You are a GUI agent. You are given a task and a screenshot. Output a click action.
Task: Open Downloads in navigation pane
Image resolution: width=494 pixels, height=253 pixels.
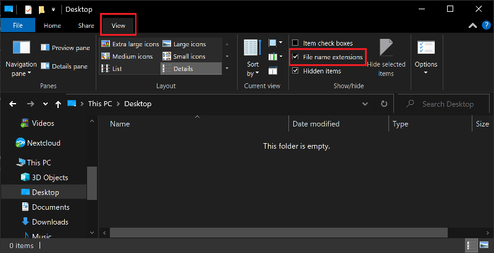click(44, 222)
